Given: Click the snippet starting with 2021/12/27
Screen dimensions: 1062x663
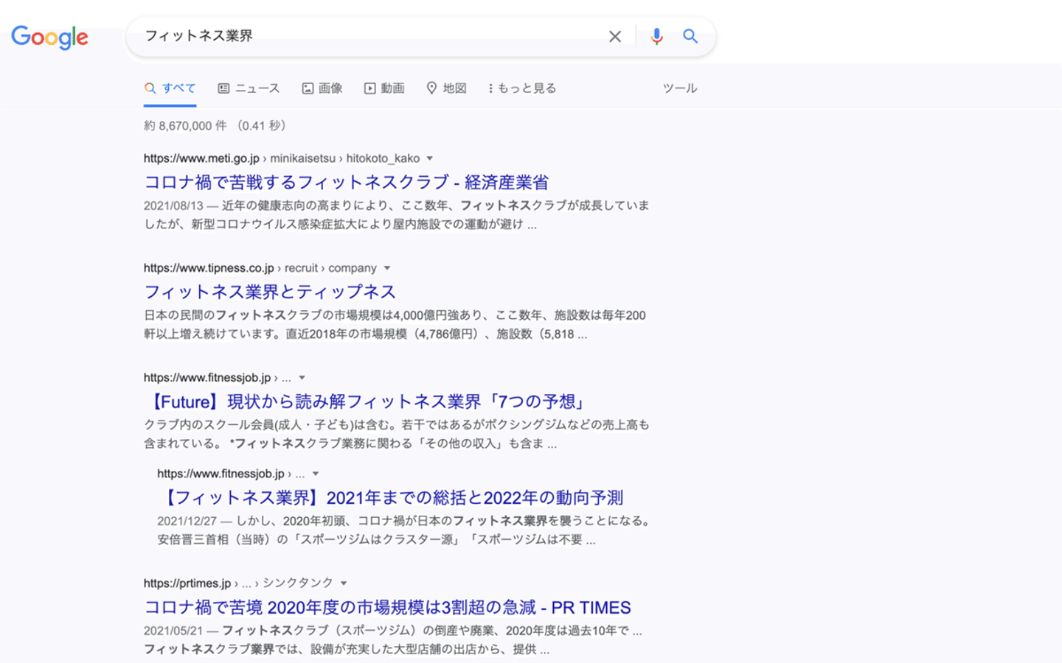Looking at the screenshot, I should click(405, 530).
